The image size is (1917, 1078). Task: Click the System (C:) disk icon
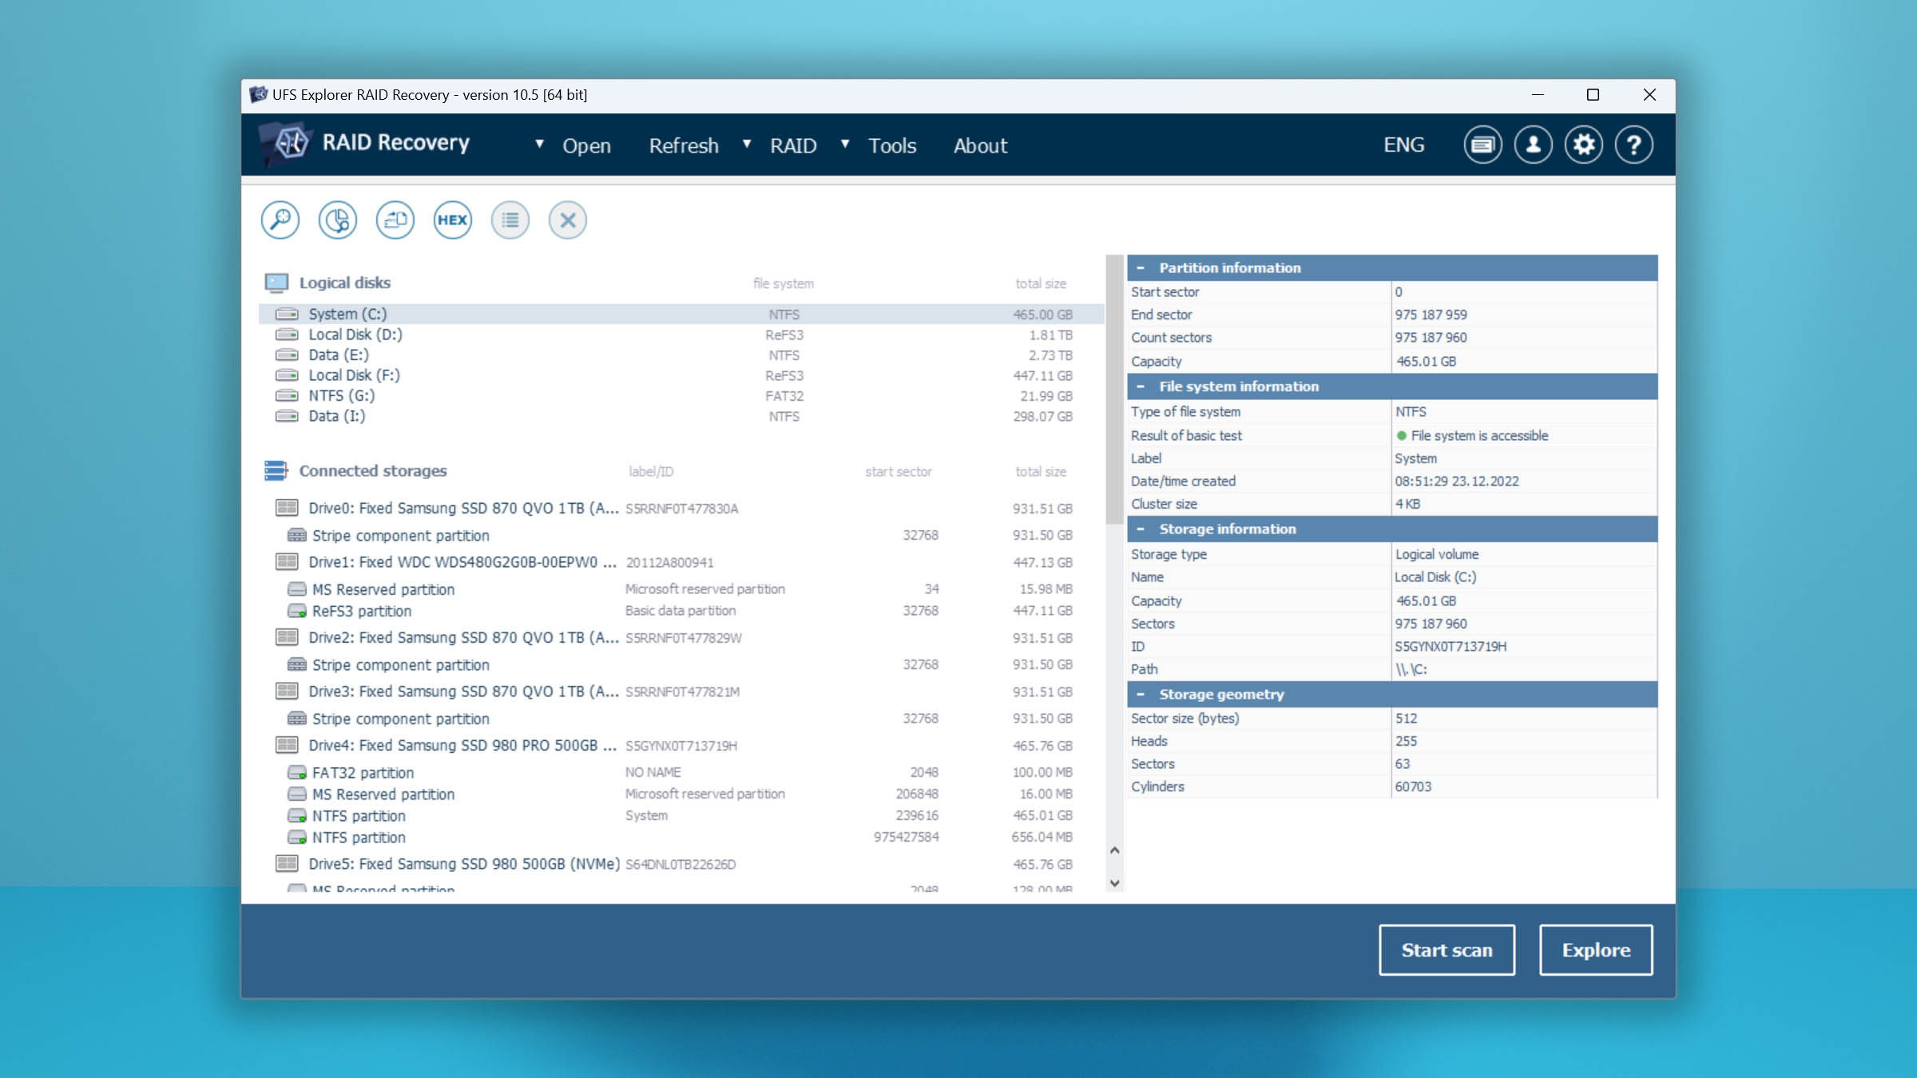point(287,314)
